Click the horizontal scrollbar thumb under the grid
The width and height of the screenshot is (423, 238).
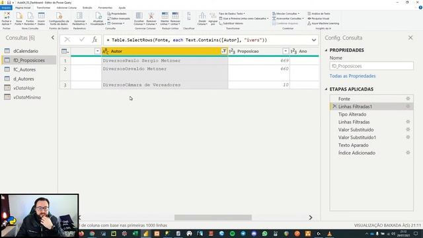213,218
